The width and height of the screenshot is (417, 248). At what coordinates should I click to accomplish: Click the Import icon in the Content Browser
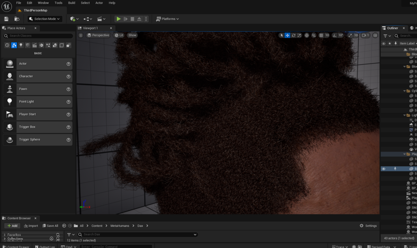[x=31, y=226]
